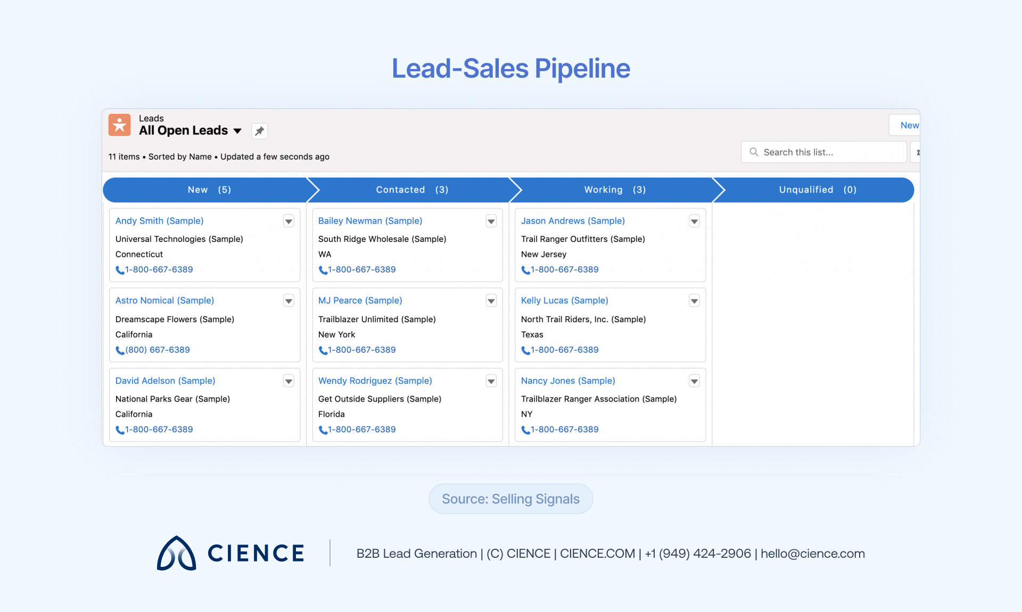Open the Astro Nomical card dropdown arrow
The image size is (1022, 612).
point(289,301)
